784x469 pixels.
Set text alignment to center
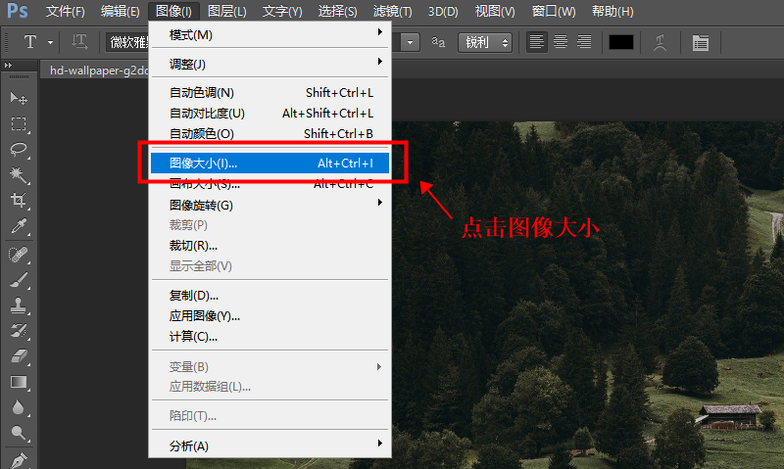coord(561,42)
